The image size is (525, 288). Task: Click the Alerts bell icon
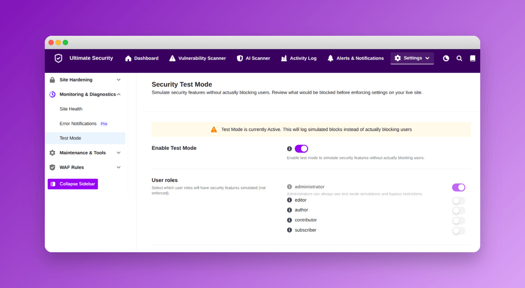(x=331, y=59)
